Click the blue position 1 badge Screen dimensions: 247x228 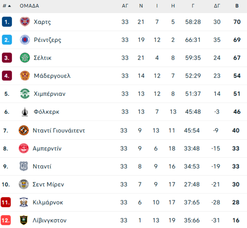[x=7, y=22]
